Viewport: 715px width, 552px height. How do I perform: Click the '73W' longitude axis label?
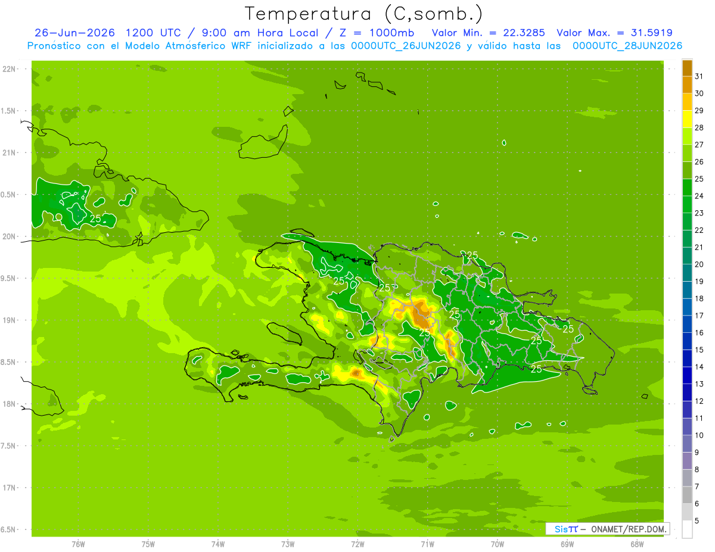[288, 544]
